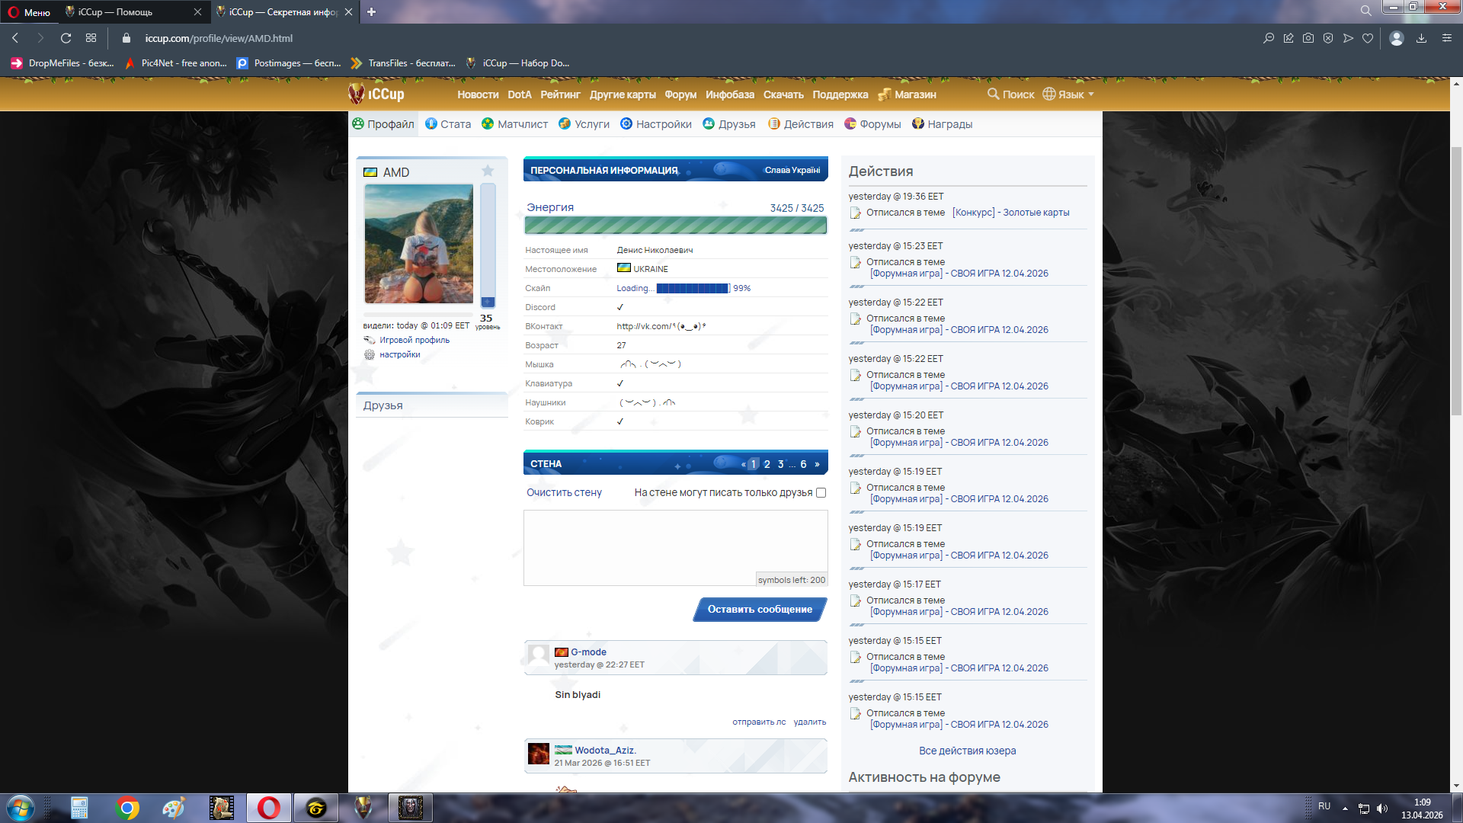Click the green energy progress bar
The width and height of the screenshot is (1463, 823).
[x=675, y=226]
